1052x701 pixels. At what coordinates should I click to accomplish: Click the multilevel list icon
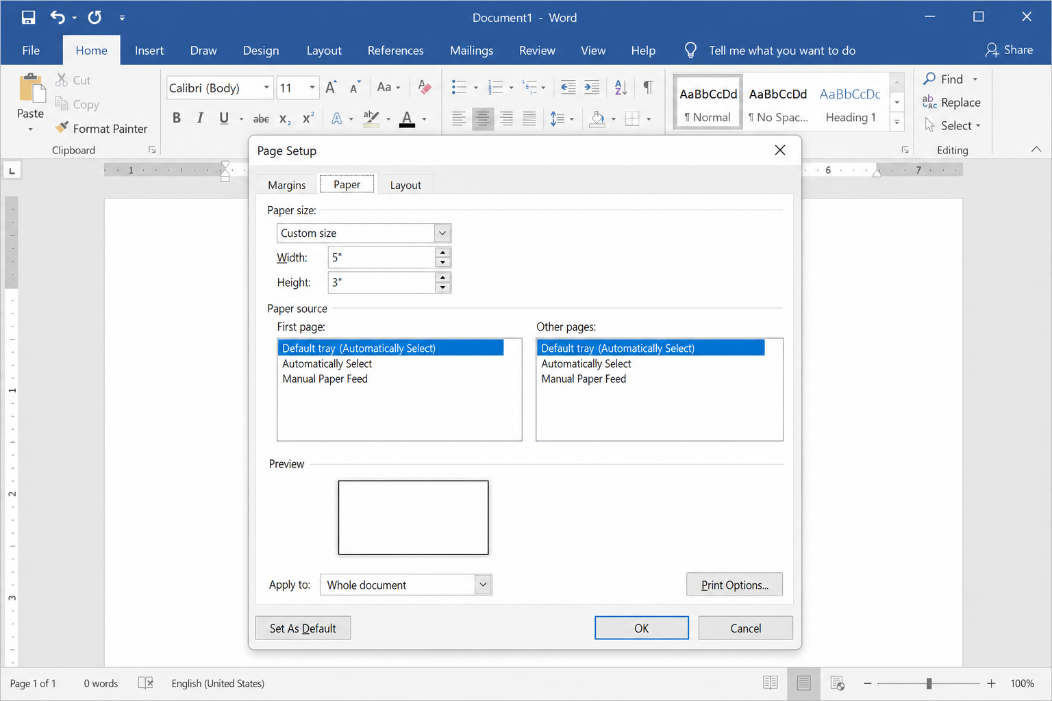(x=530, y=87)
